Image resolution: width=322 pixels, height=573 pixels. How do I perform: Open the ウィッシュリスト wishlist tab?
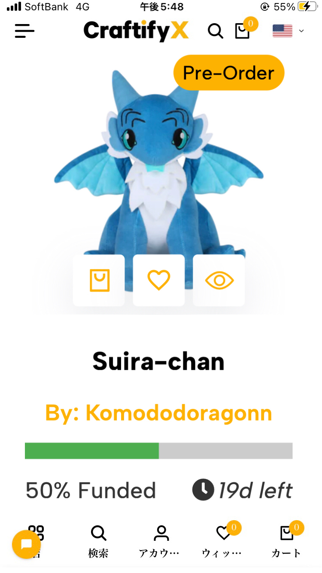(222, 541)
